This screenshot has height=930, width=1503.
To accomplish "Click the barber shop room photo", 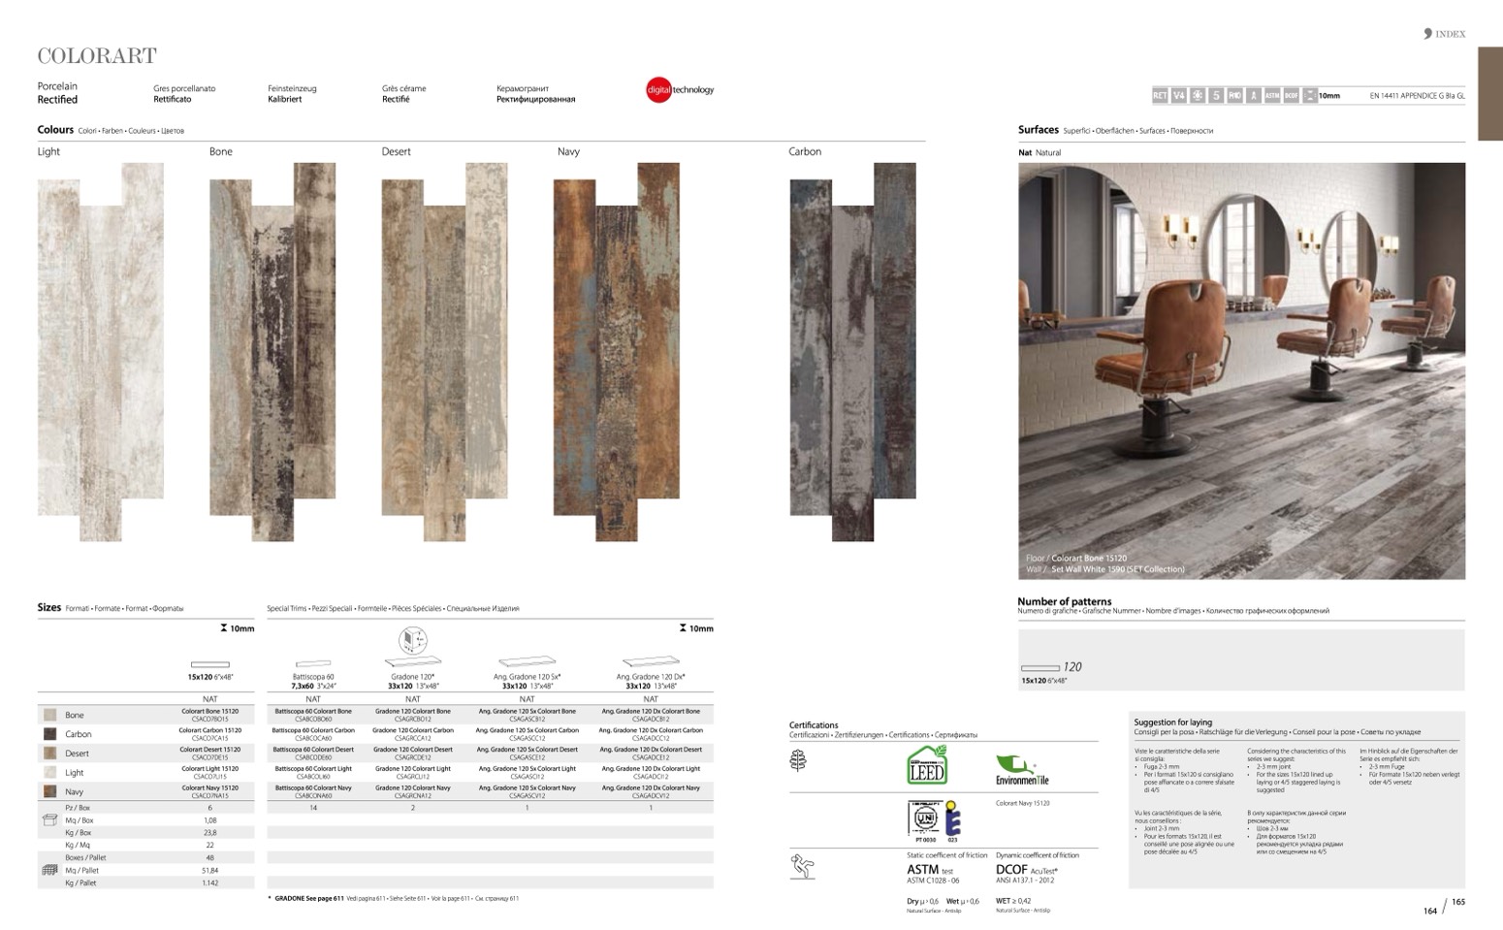I will (1241, 370).
